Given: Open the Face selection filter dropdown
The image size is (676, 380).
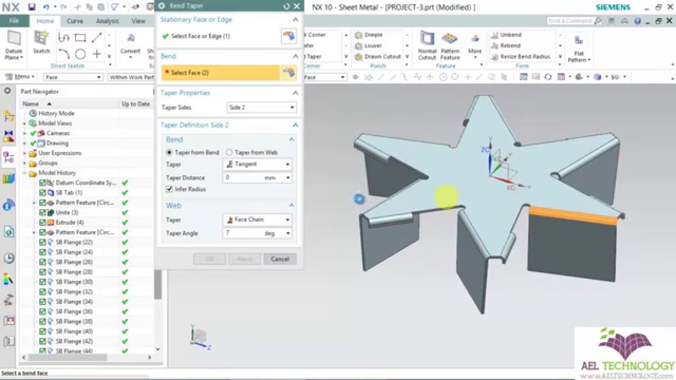Looking at the screenshot, I should 73,77.
